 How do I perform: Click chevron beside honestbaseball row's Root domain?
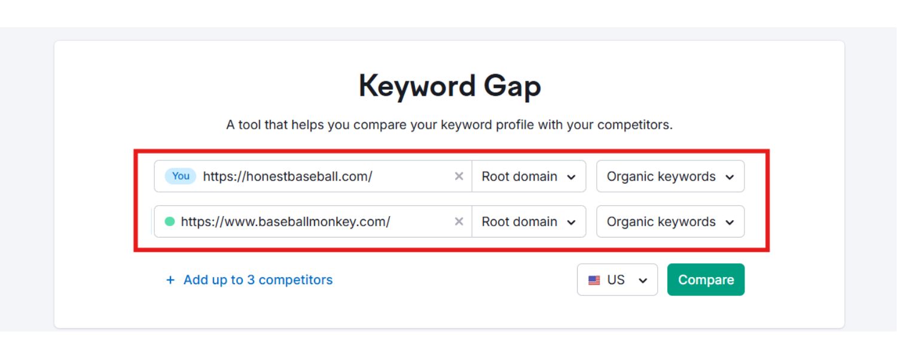pos(571,177)
